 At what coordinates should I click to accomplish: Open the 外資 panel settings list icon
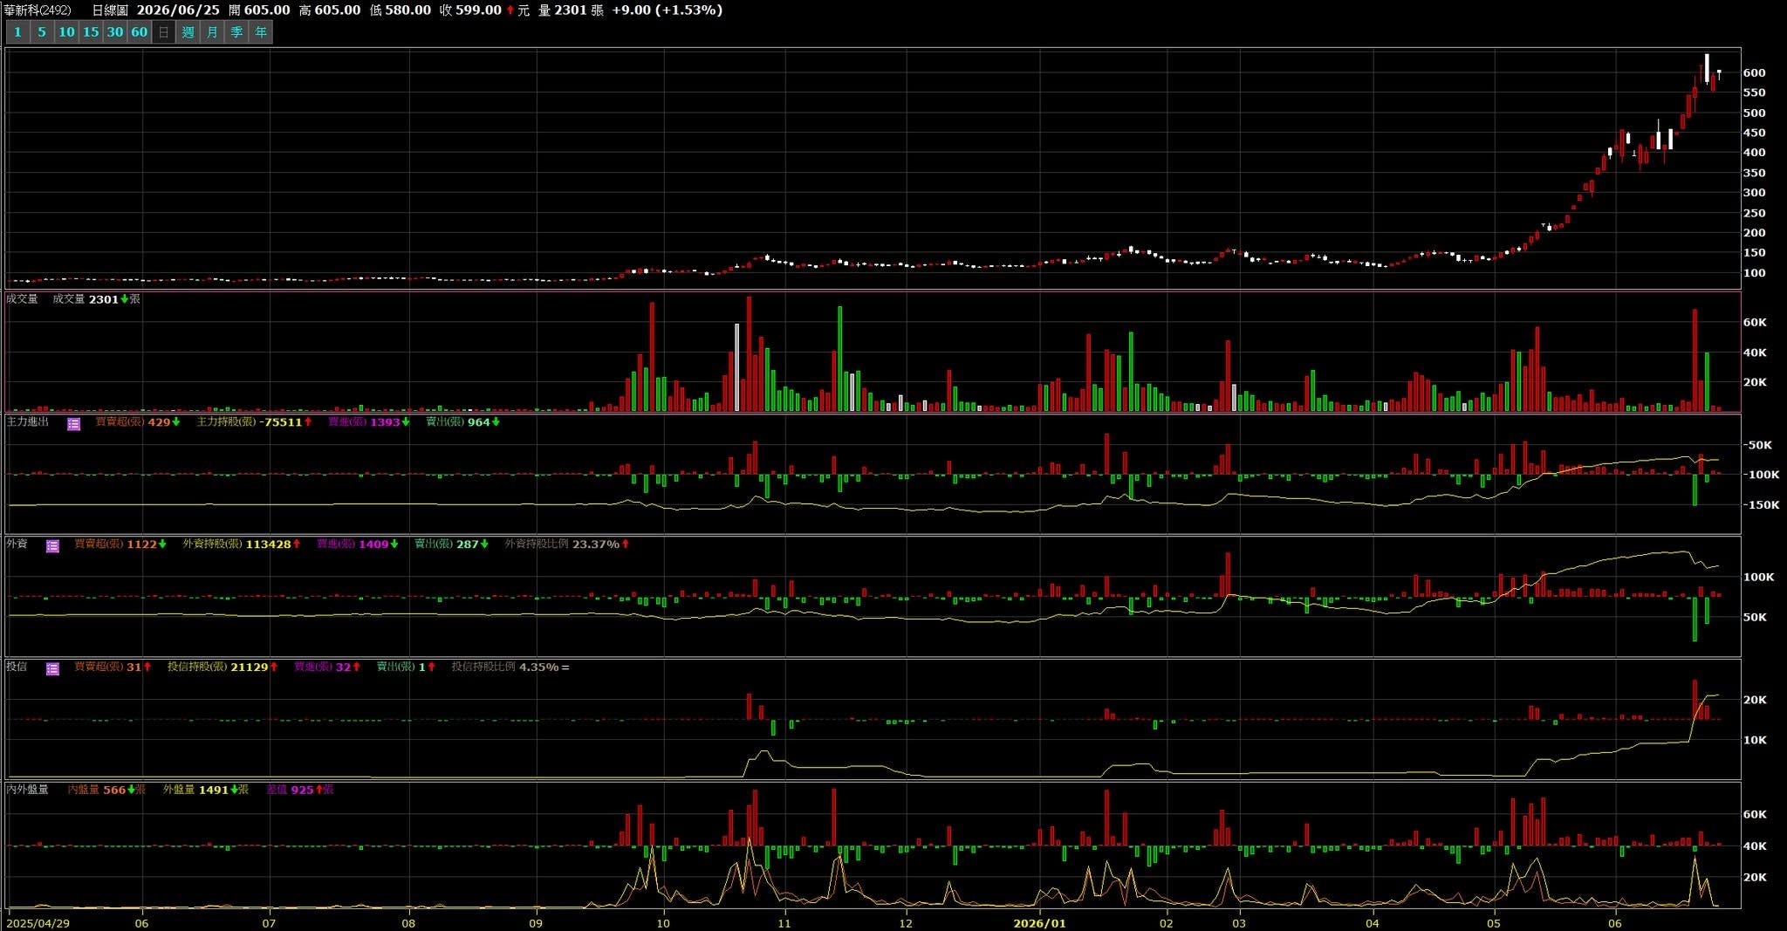[53, 546]
